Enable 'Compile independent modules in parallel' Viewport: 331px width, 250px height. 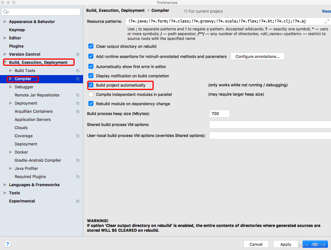(91, 94)
